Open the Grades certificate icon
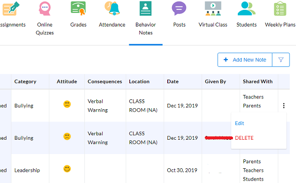296x183 pixels. click(x=78, y=8)
